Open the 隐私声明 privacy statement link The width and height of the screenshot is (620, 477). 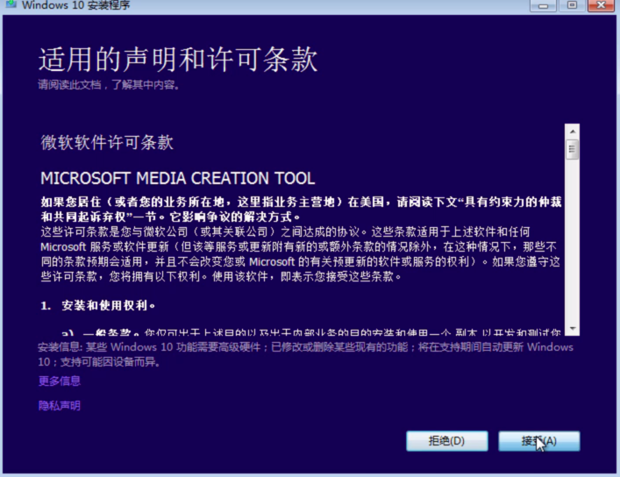point(60,405)
